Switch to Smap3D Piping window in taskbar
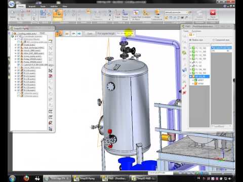 (86, 178)
